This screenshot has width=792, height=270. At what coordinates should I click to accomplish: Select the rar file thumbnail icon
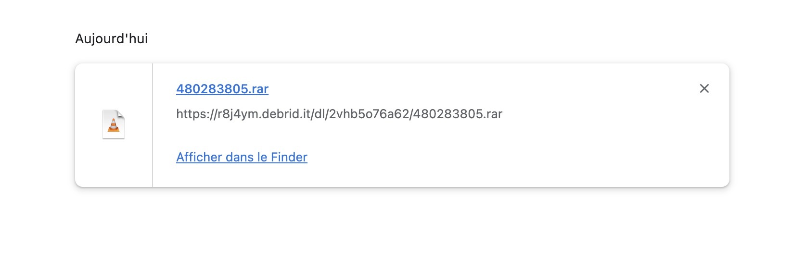[x=114, y=124]
